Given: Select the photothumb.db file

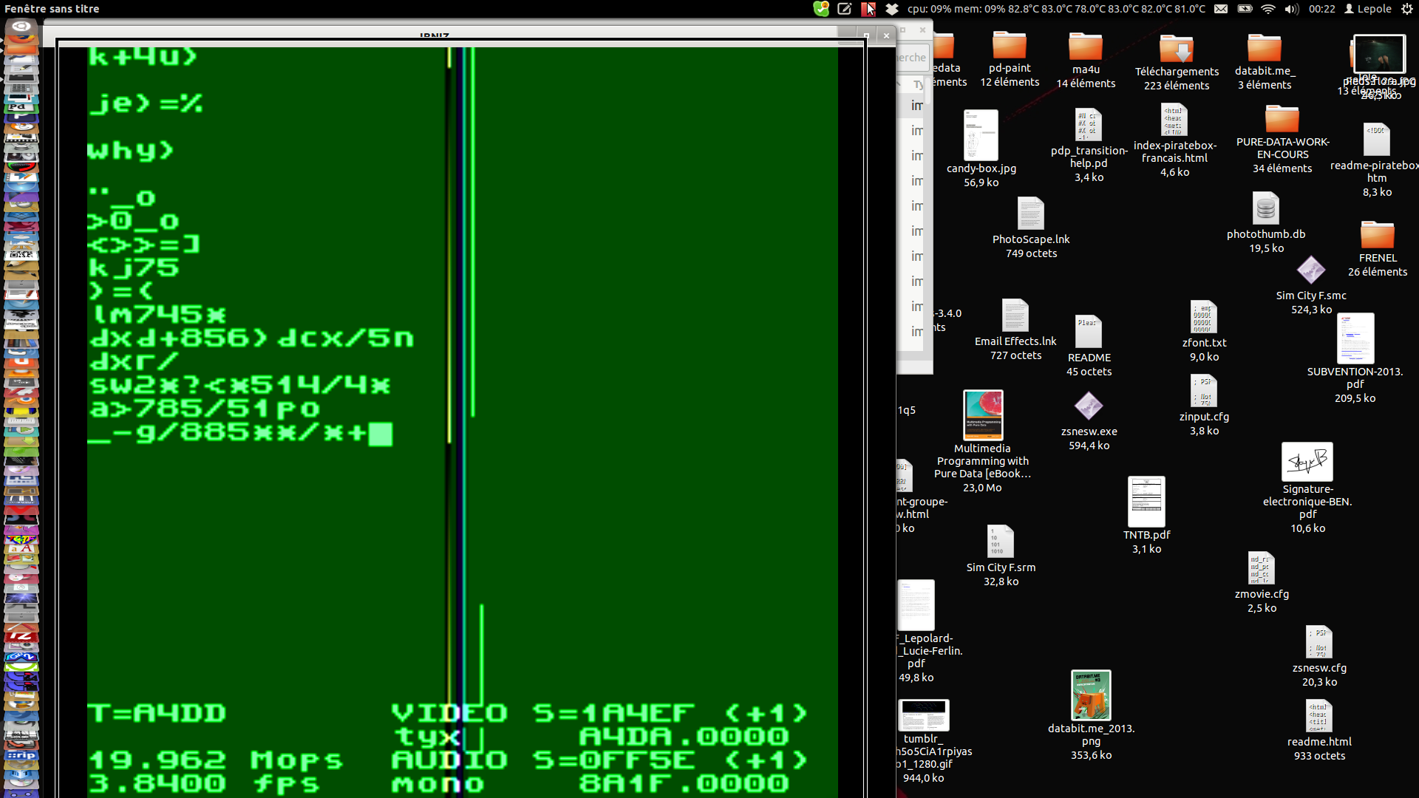Looking at the screenshot, I should [x=1265, y=209].
